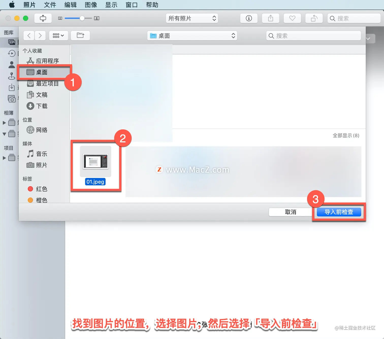
Task: Click the favorite heart icon
Action: click(x=292, y=18)
